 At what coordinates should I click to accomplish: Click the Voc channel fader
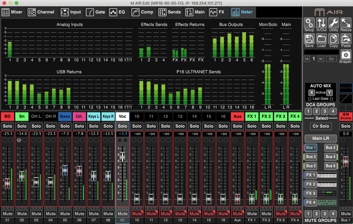[x=123, y=157]
